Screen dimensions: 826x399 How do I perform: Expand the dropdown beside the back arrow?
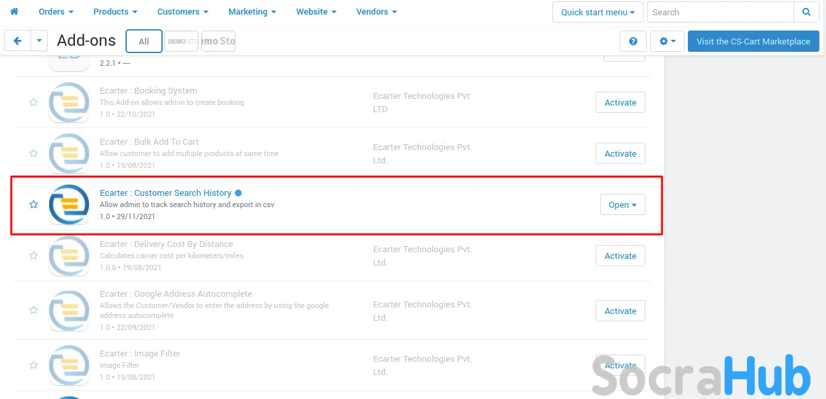point(39,41)
